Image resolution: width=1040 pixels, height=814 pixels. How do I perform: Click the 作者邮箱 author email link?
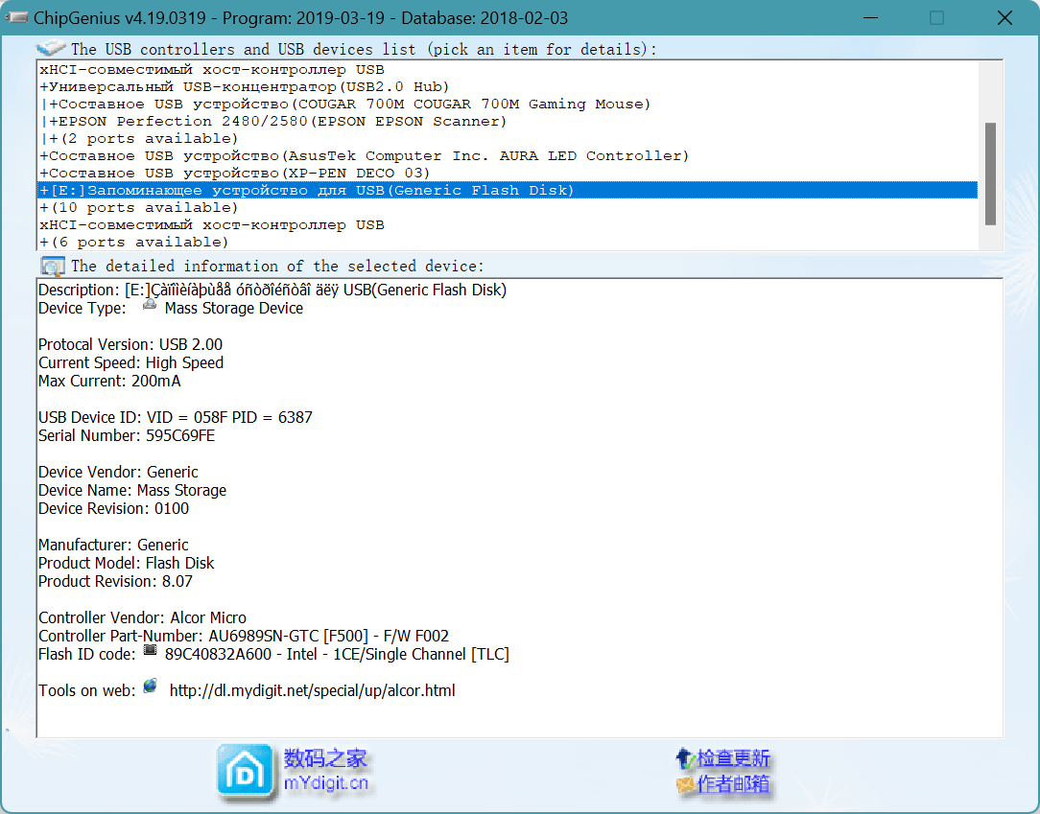pyautogui.click(x=733, y=784)
